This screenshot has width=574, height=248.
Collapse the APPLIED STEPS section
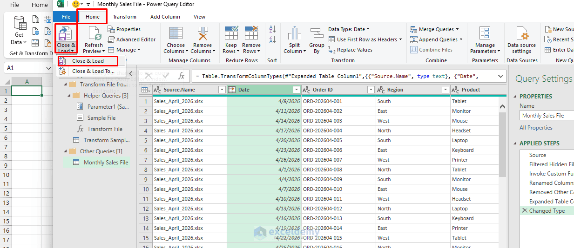[515, 144]
